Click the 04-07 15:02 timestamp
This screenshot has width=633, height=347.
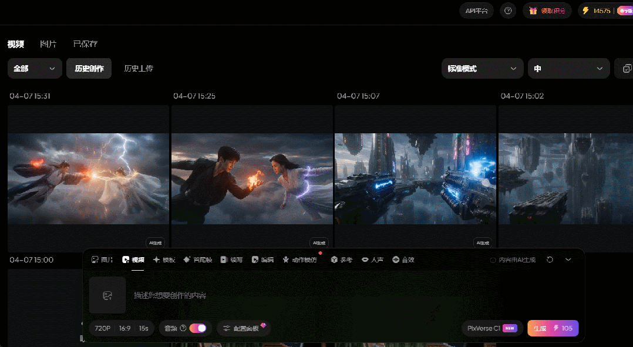coord(522,96)
